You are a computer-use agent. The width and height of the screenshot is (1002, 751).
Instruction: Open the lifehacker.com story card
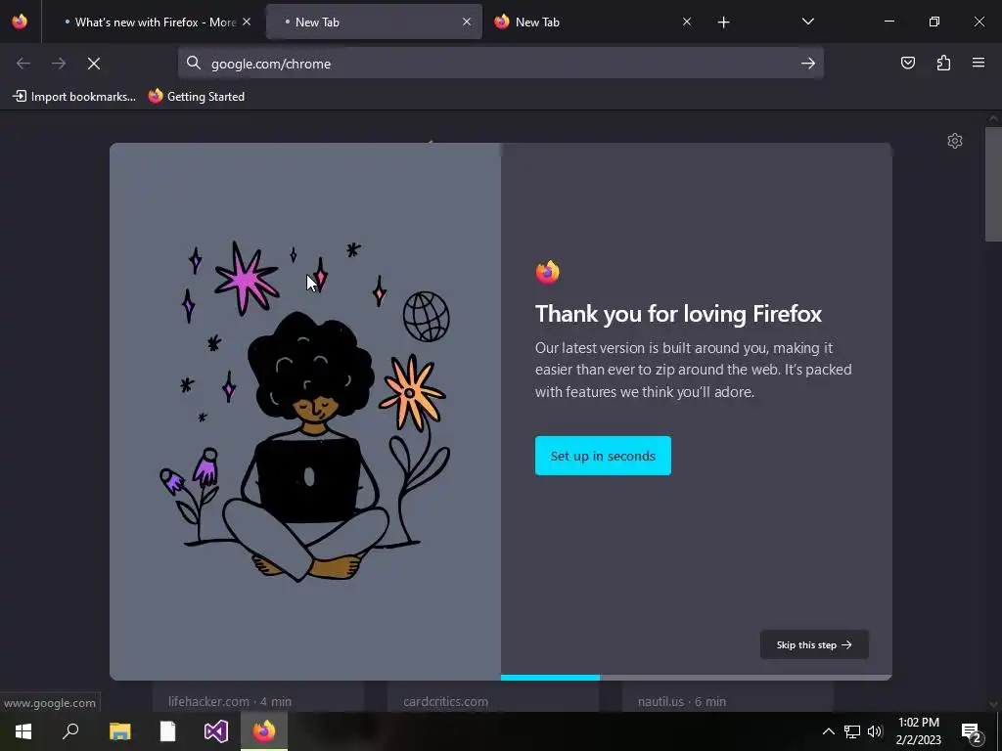coord(258,697)
